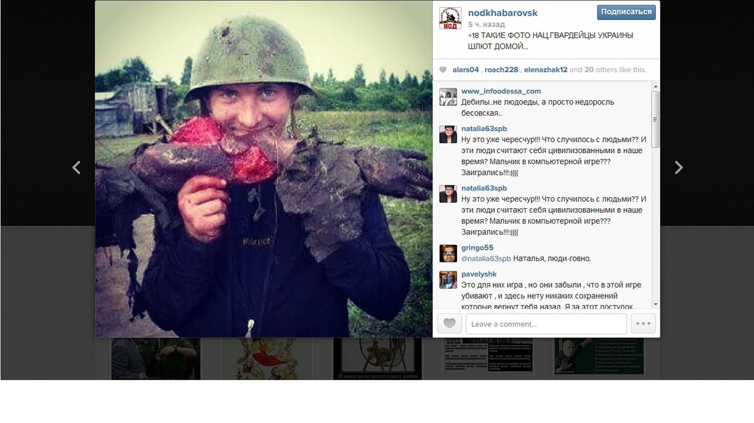The height and width of the screenshot is (423, 754).
Task: Click the Leave a comment field
Action: 546,323
